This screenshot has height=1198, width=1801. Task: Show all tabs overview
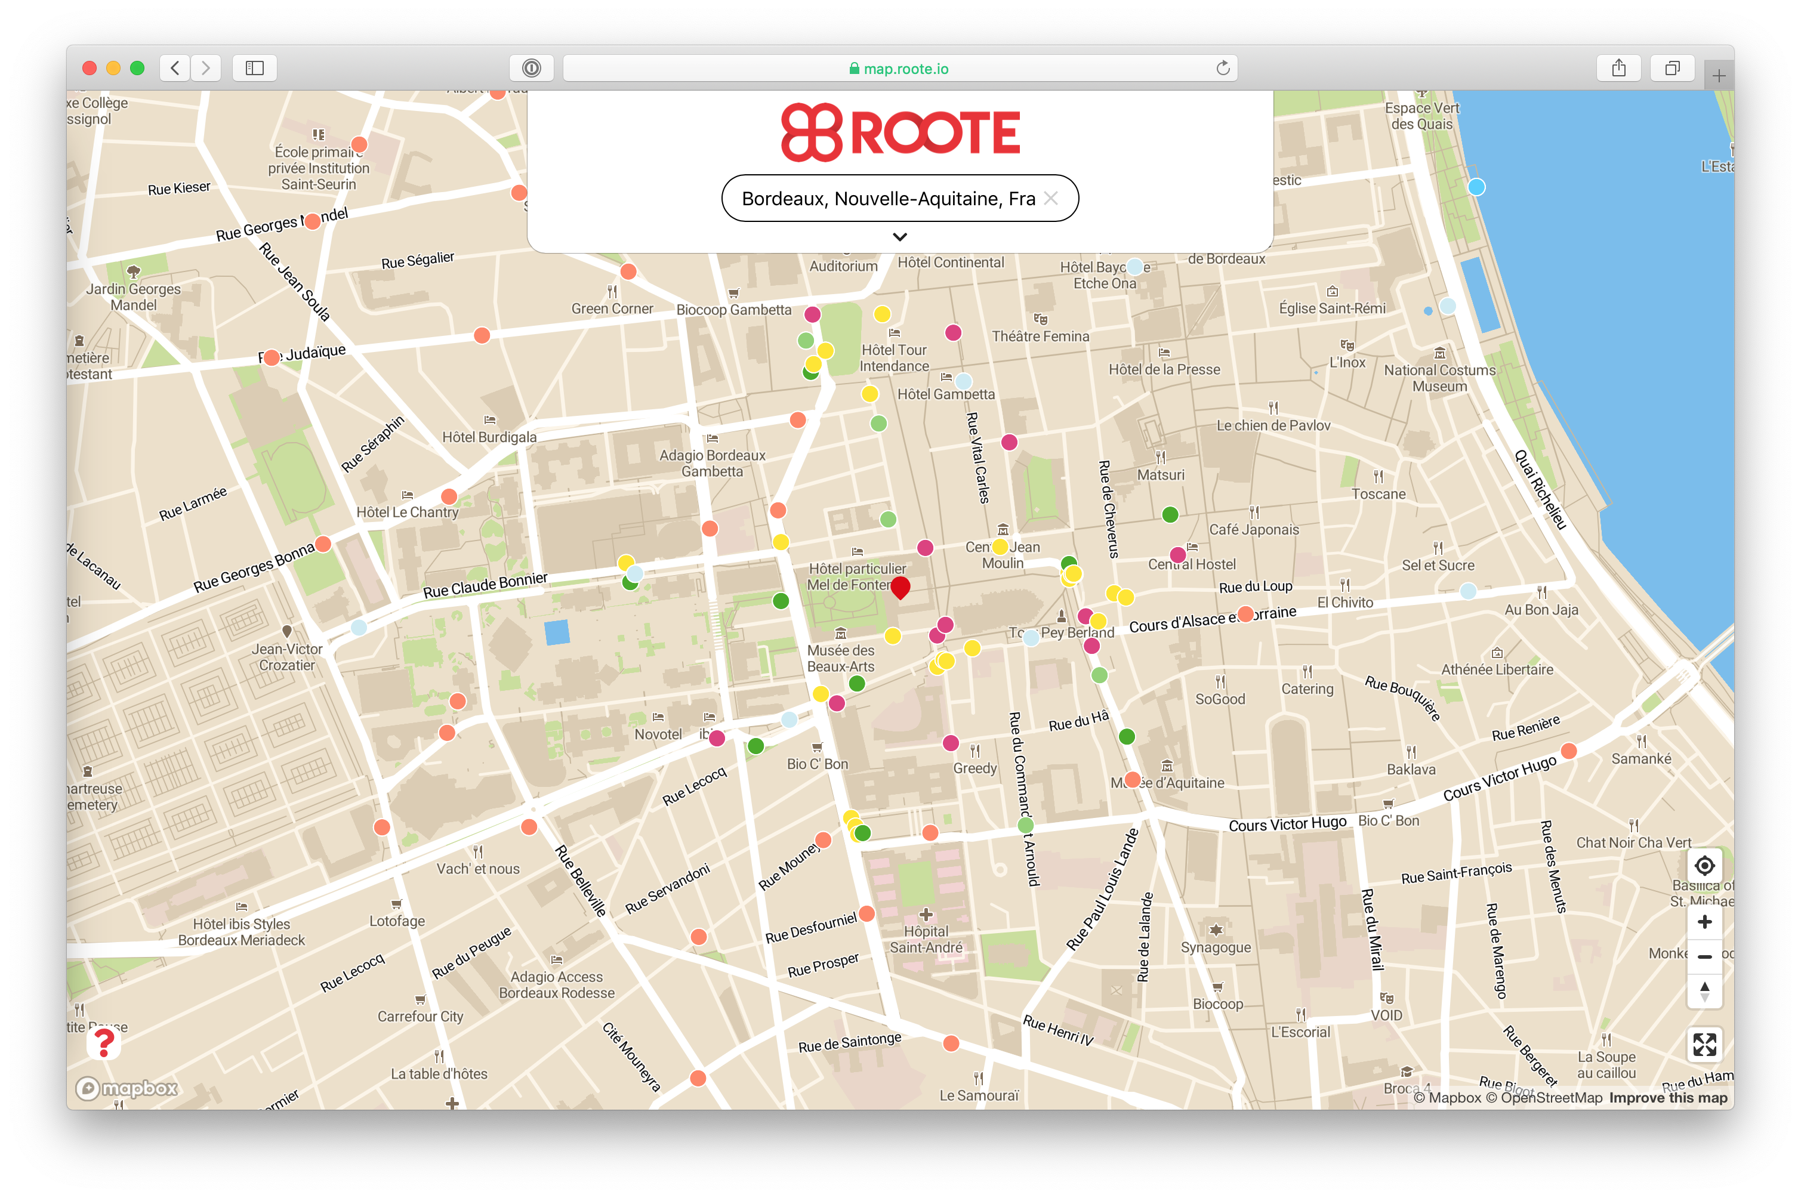[1672, 68]
